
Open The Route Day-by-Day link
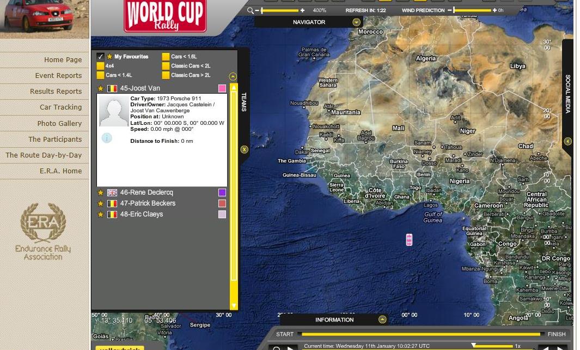click(44, 155)
